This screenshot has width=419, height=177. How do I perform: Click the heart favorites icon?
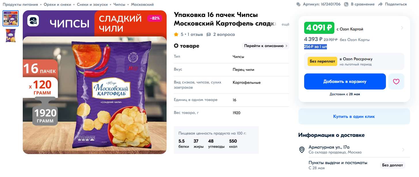pos(396,81)
